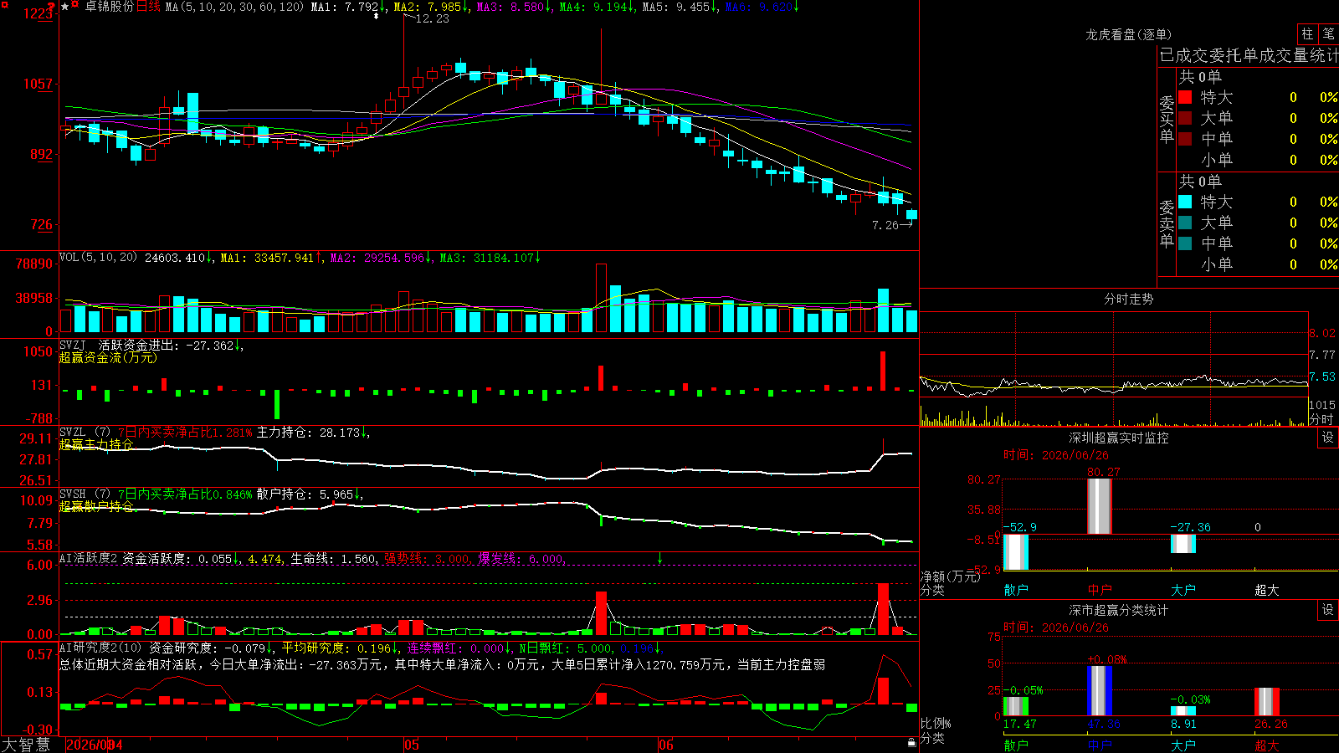Click the 日线 period label
Screen dimensions: 1339x753
148,7
